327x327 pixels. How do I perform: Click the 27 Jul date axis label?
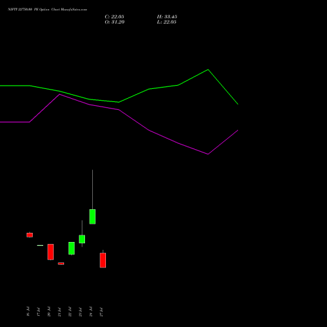[101, 311]
